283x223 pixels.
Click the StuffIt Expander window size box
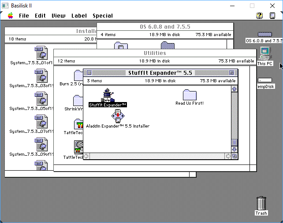[235, 156]
